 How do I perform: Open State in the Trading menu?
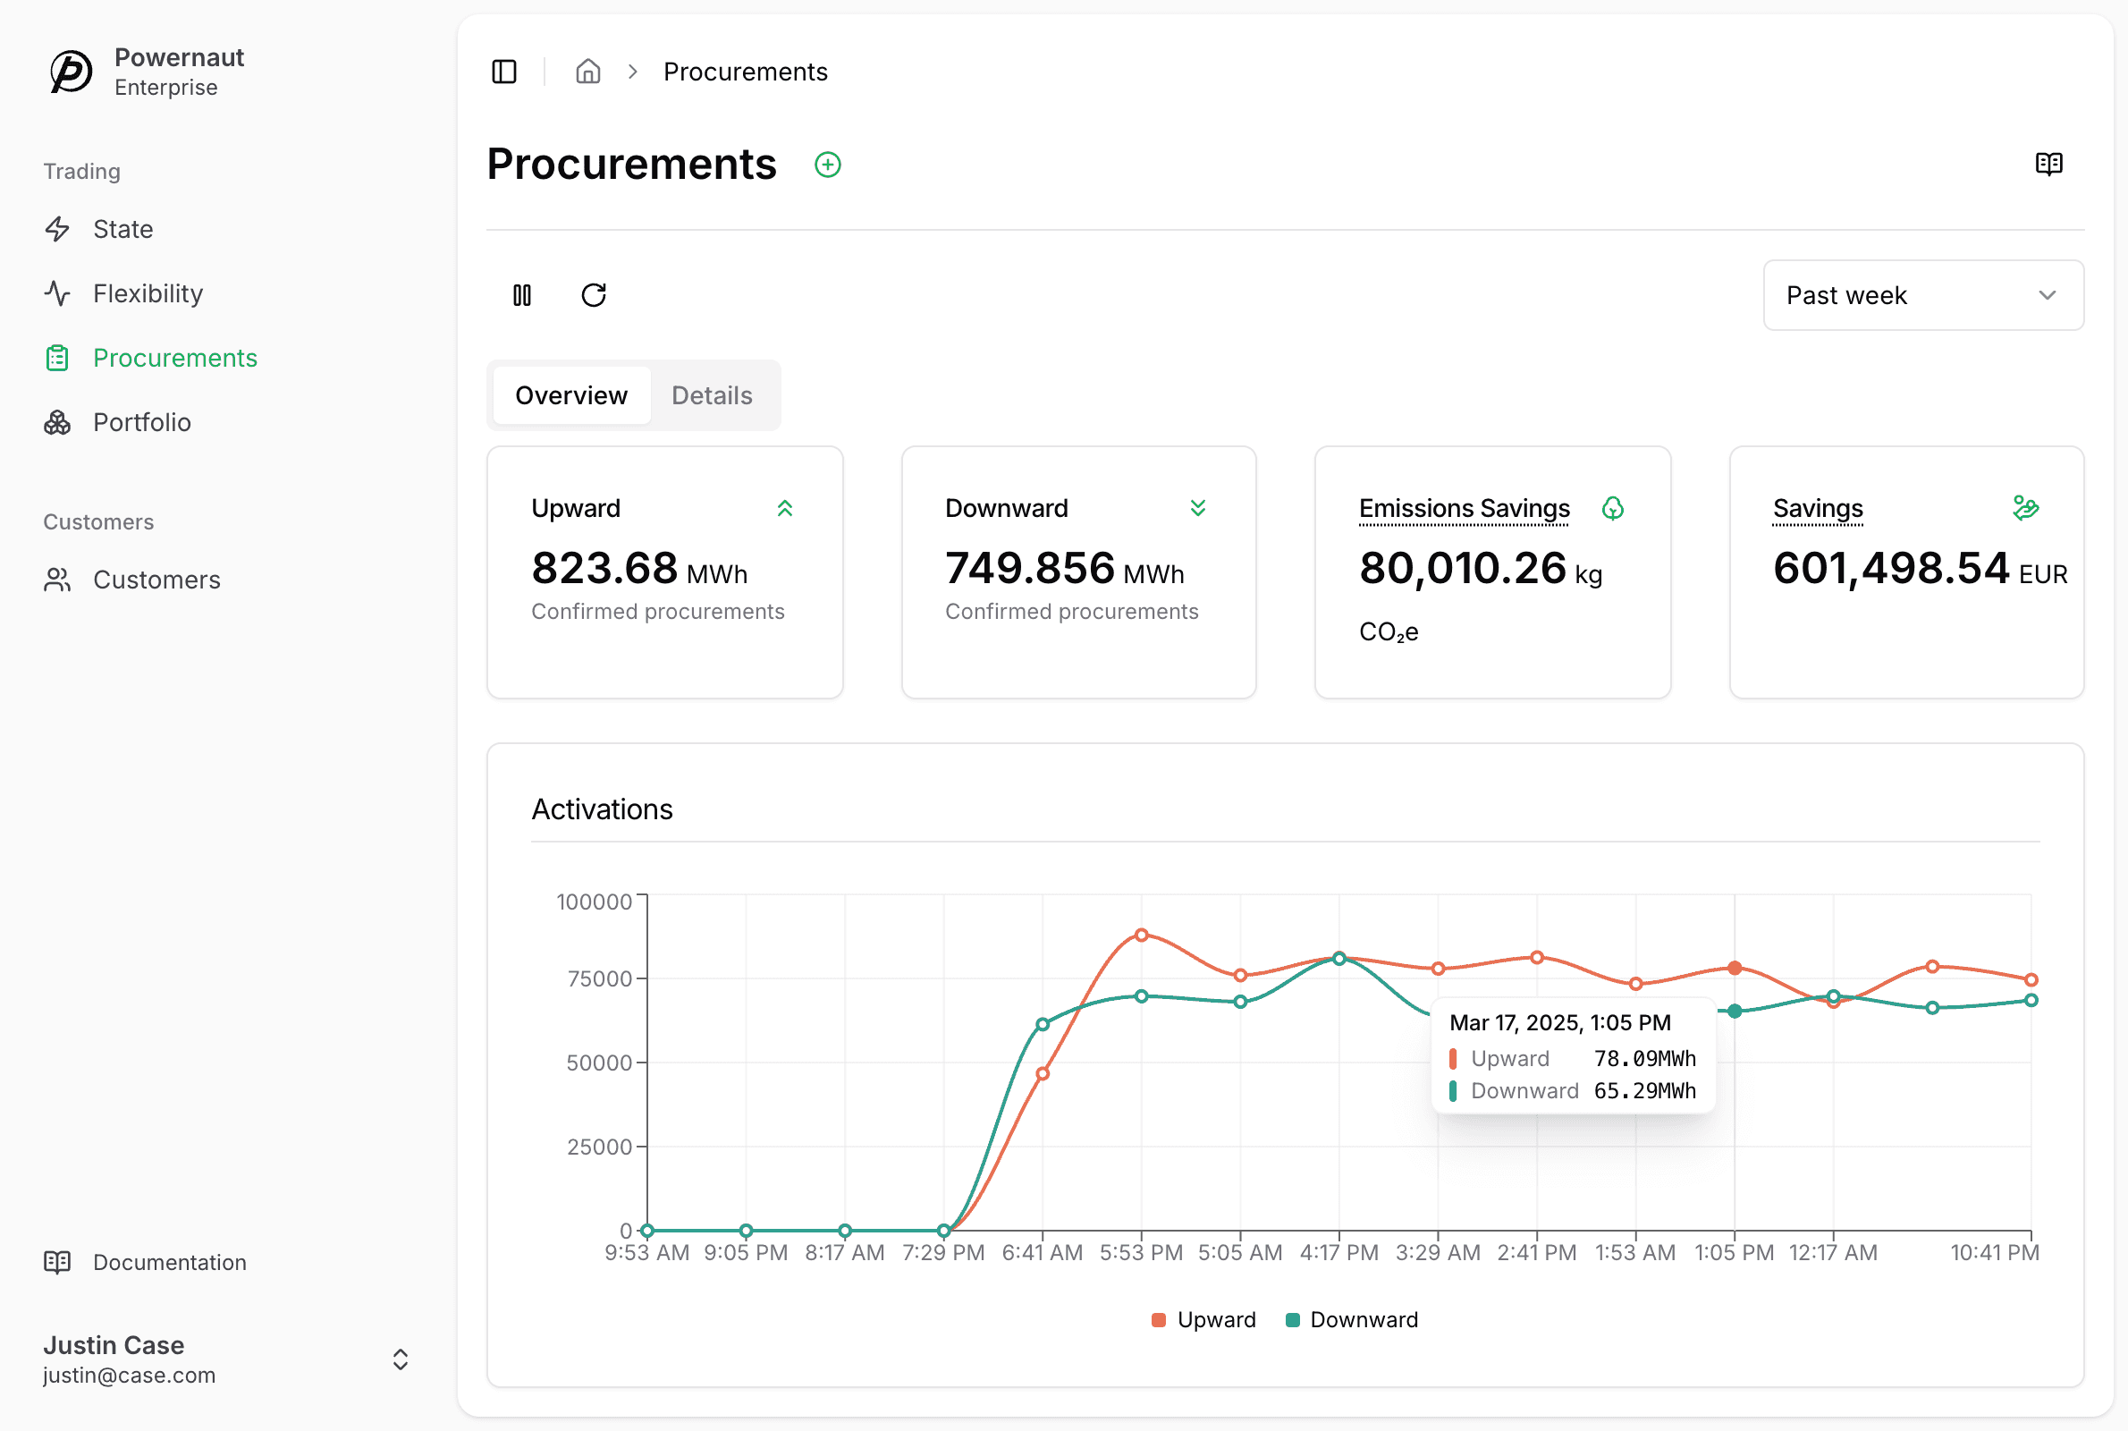tap(122, 229)
